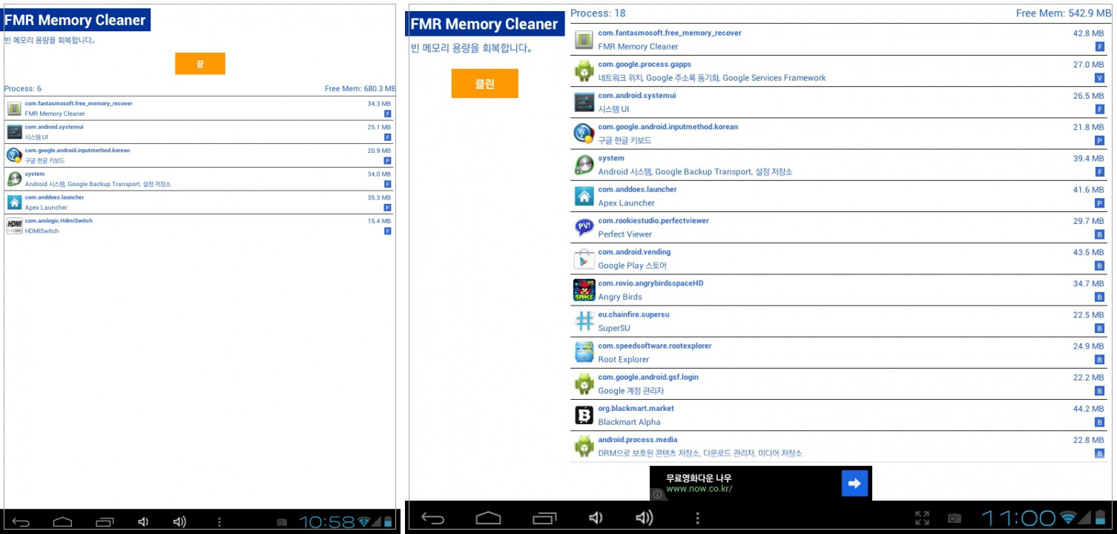Select the SuperSU hash icon
This screenshot has width=1117, height=534.
pyautogui.click(x=584, y=321)
